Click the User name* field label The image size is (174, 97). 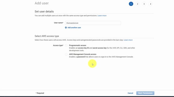[59, 23]
